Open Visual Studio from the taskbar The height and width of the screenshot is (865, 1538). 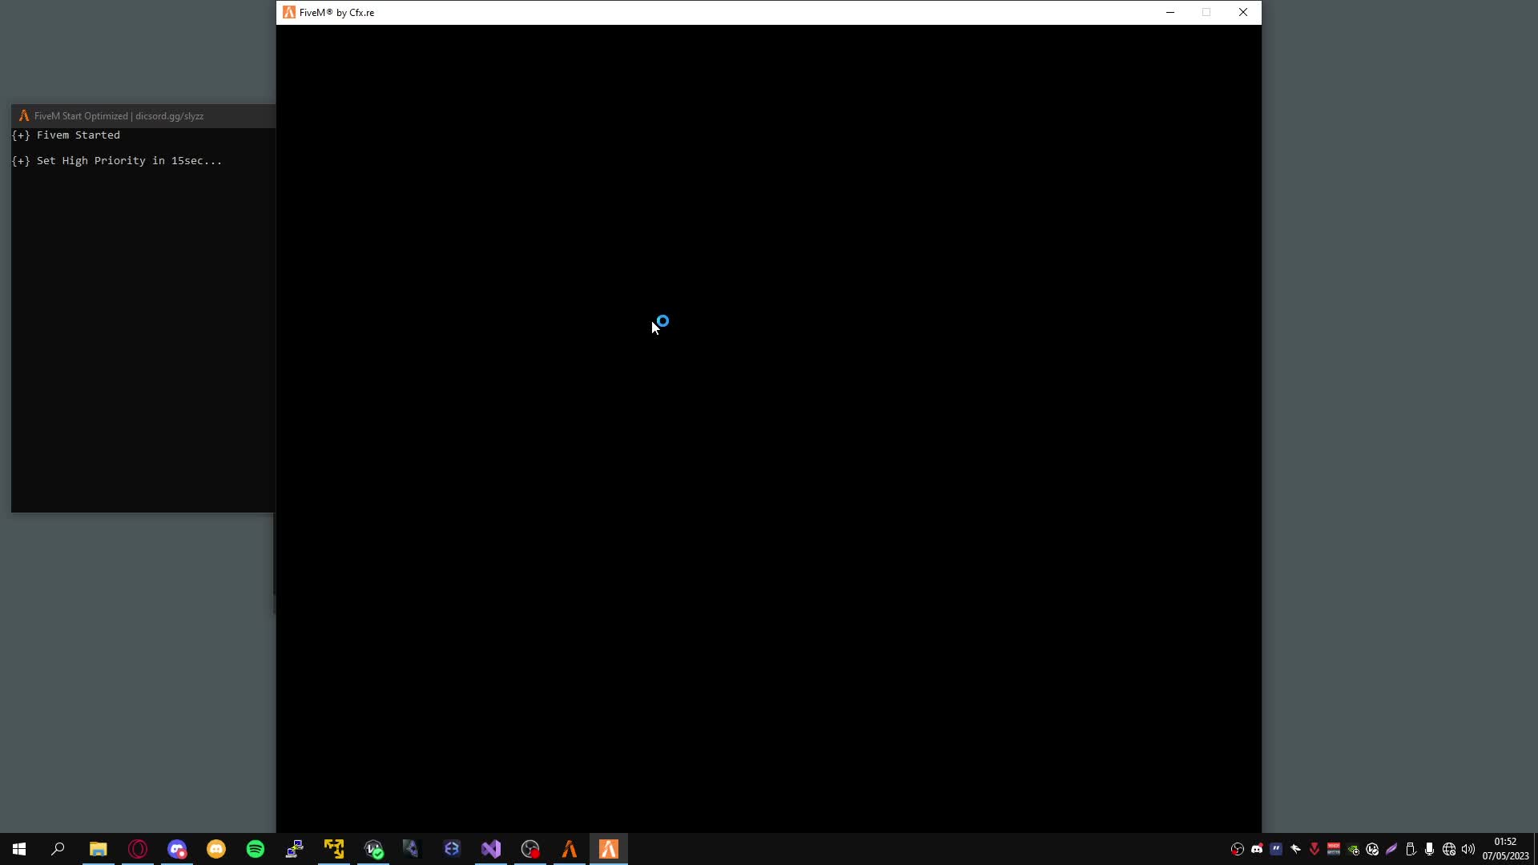pos(491,849)
